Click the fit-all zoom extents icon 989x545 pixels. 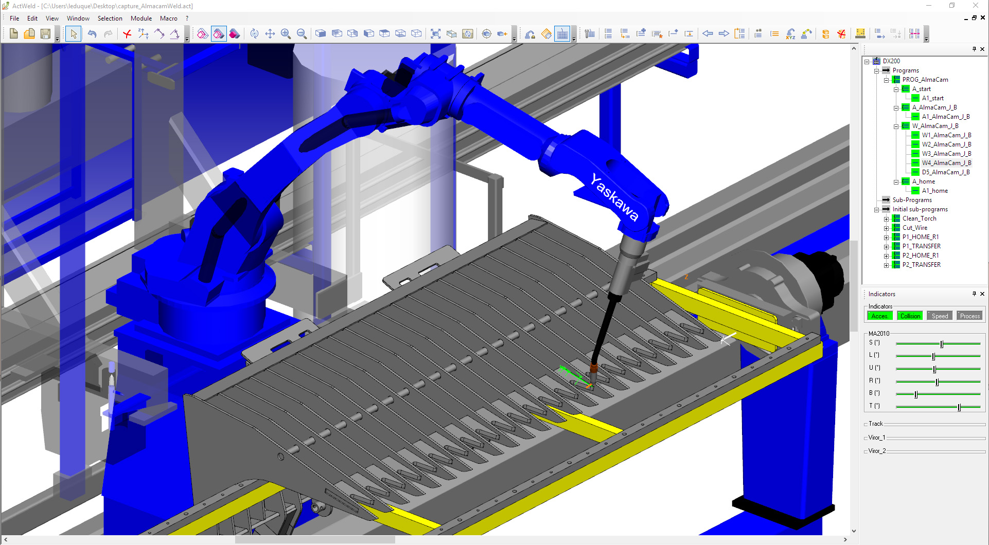[x=435, y=34]
